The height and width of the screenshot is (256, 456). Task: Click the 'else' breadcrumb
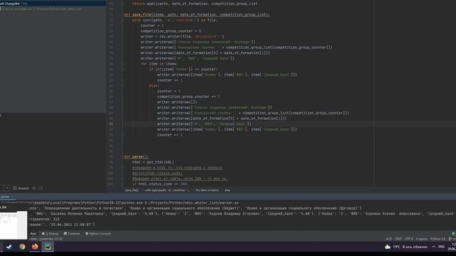pyautogui.click(x=227, y=191)
